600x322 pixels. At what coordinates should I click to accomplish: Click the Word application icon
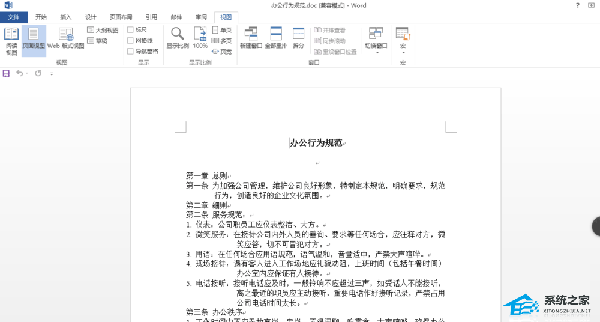point(8,5)
